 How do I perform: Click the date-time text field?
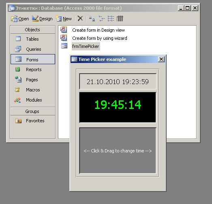[118, 81]
